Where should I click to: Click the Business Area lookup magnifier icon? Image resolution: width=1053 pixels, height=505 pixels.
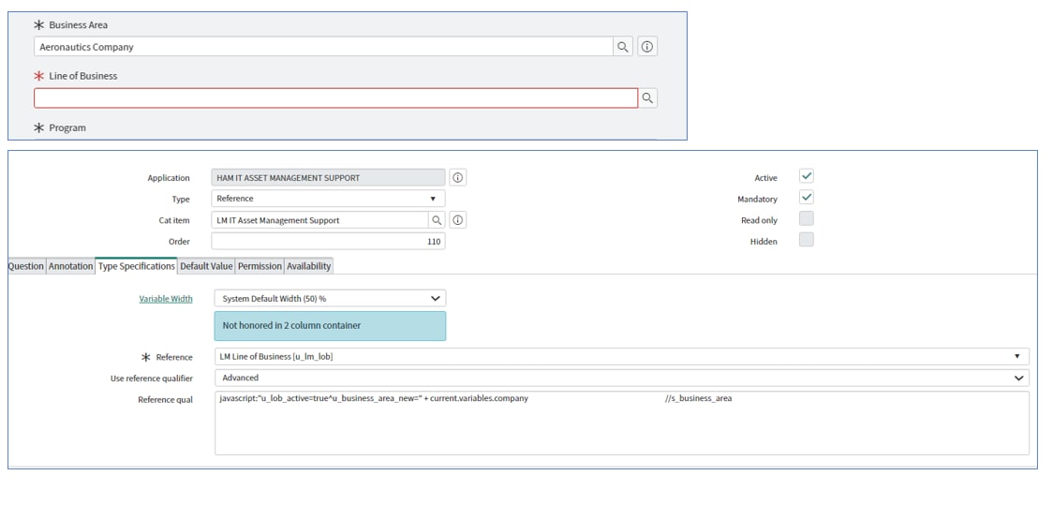(623, 47)
